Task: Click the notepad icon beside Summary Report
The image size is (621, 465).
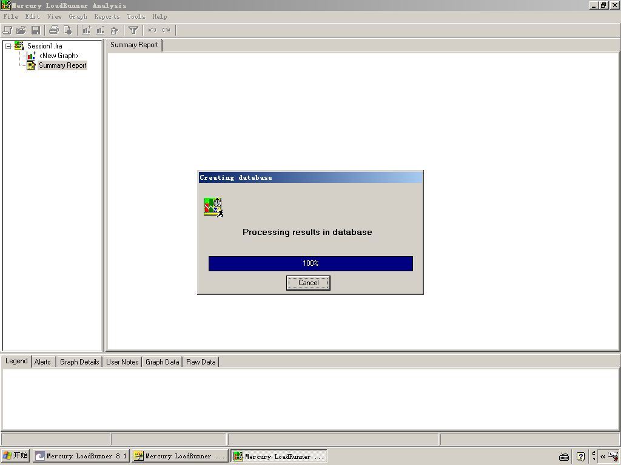Action: [x=31, y=65]
